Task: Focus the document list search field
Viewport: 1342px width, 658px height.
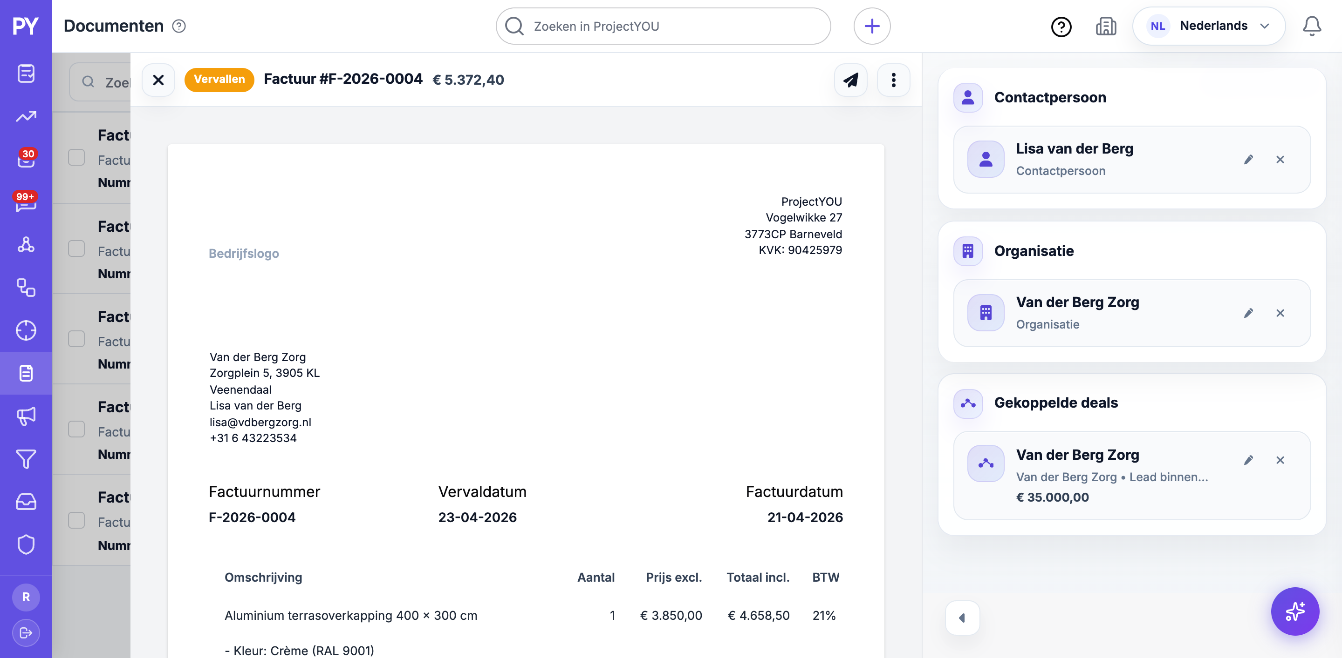Action: [100, 81]
